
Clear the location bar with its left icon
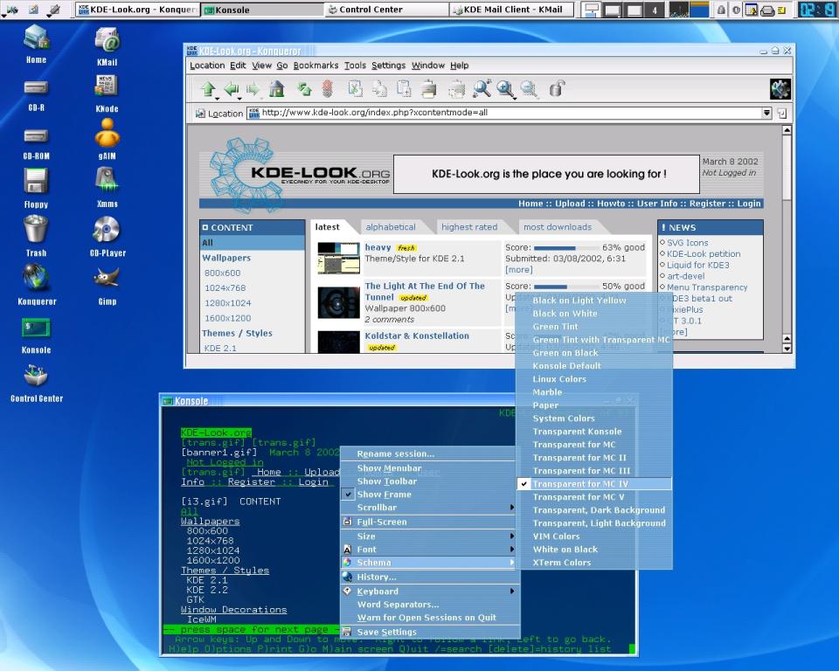pyautogui.click(x=200, y=114)
